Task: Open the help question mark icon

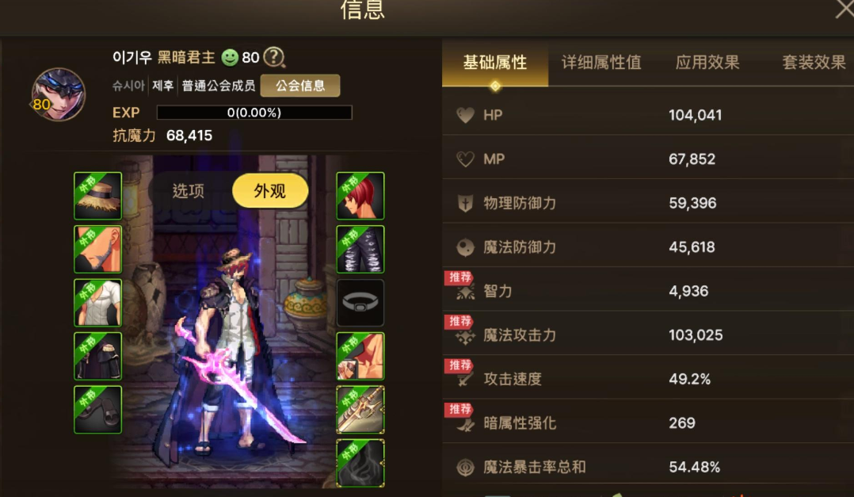Action: pos(274,57)
